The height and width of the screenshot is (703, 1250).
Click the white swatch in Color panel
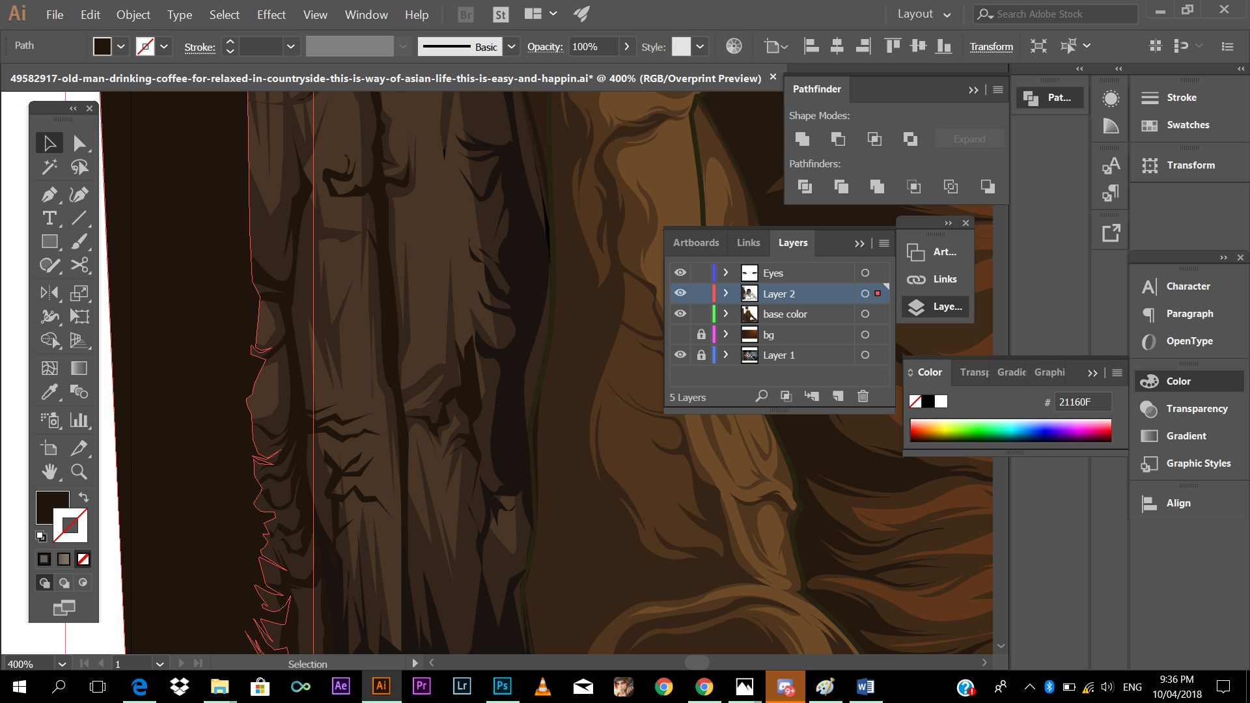(941, 402)
